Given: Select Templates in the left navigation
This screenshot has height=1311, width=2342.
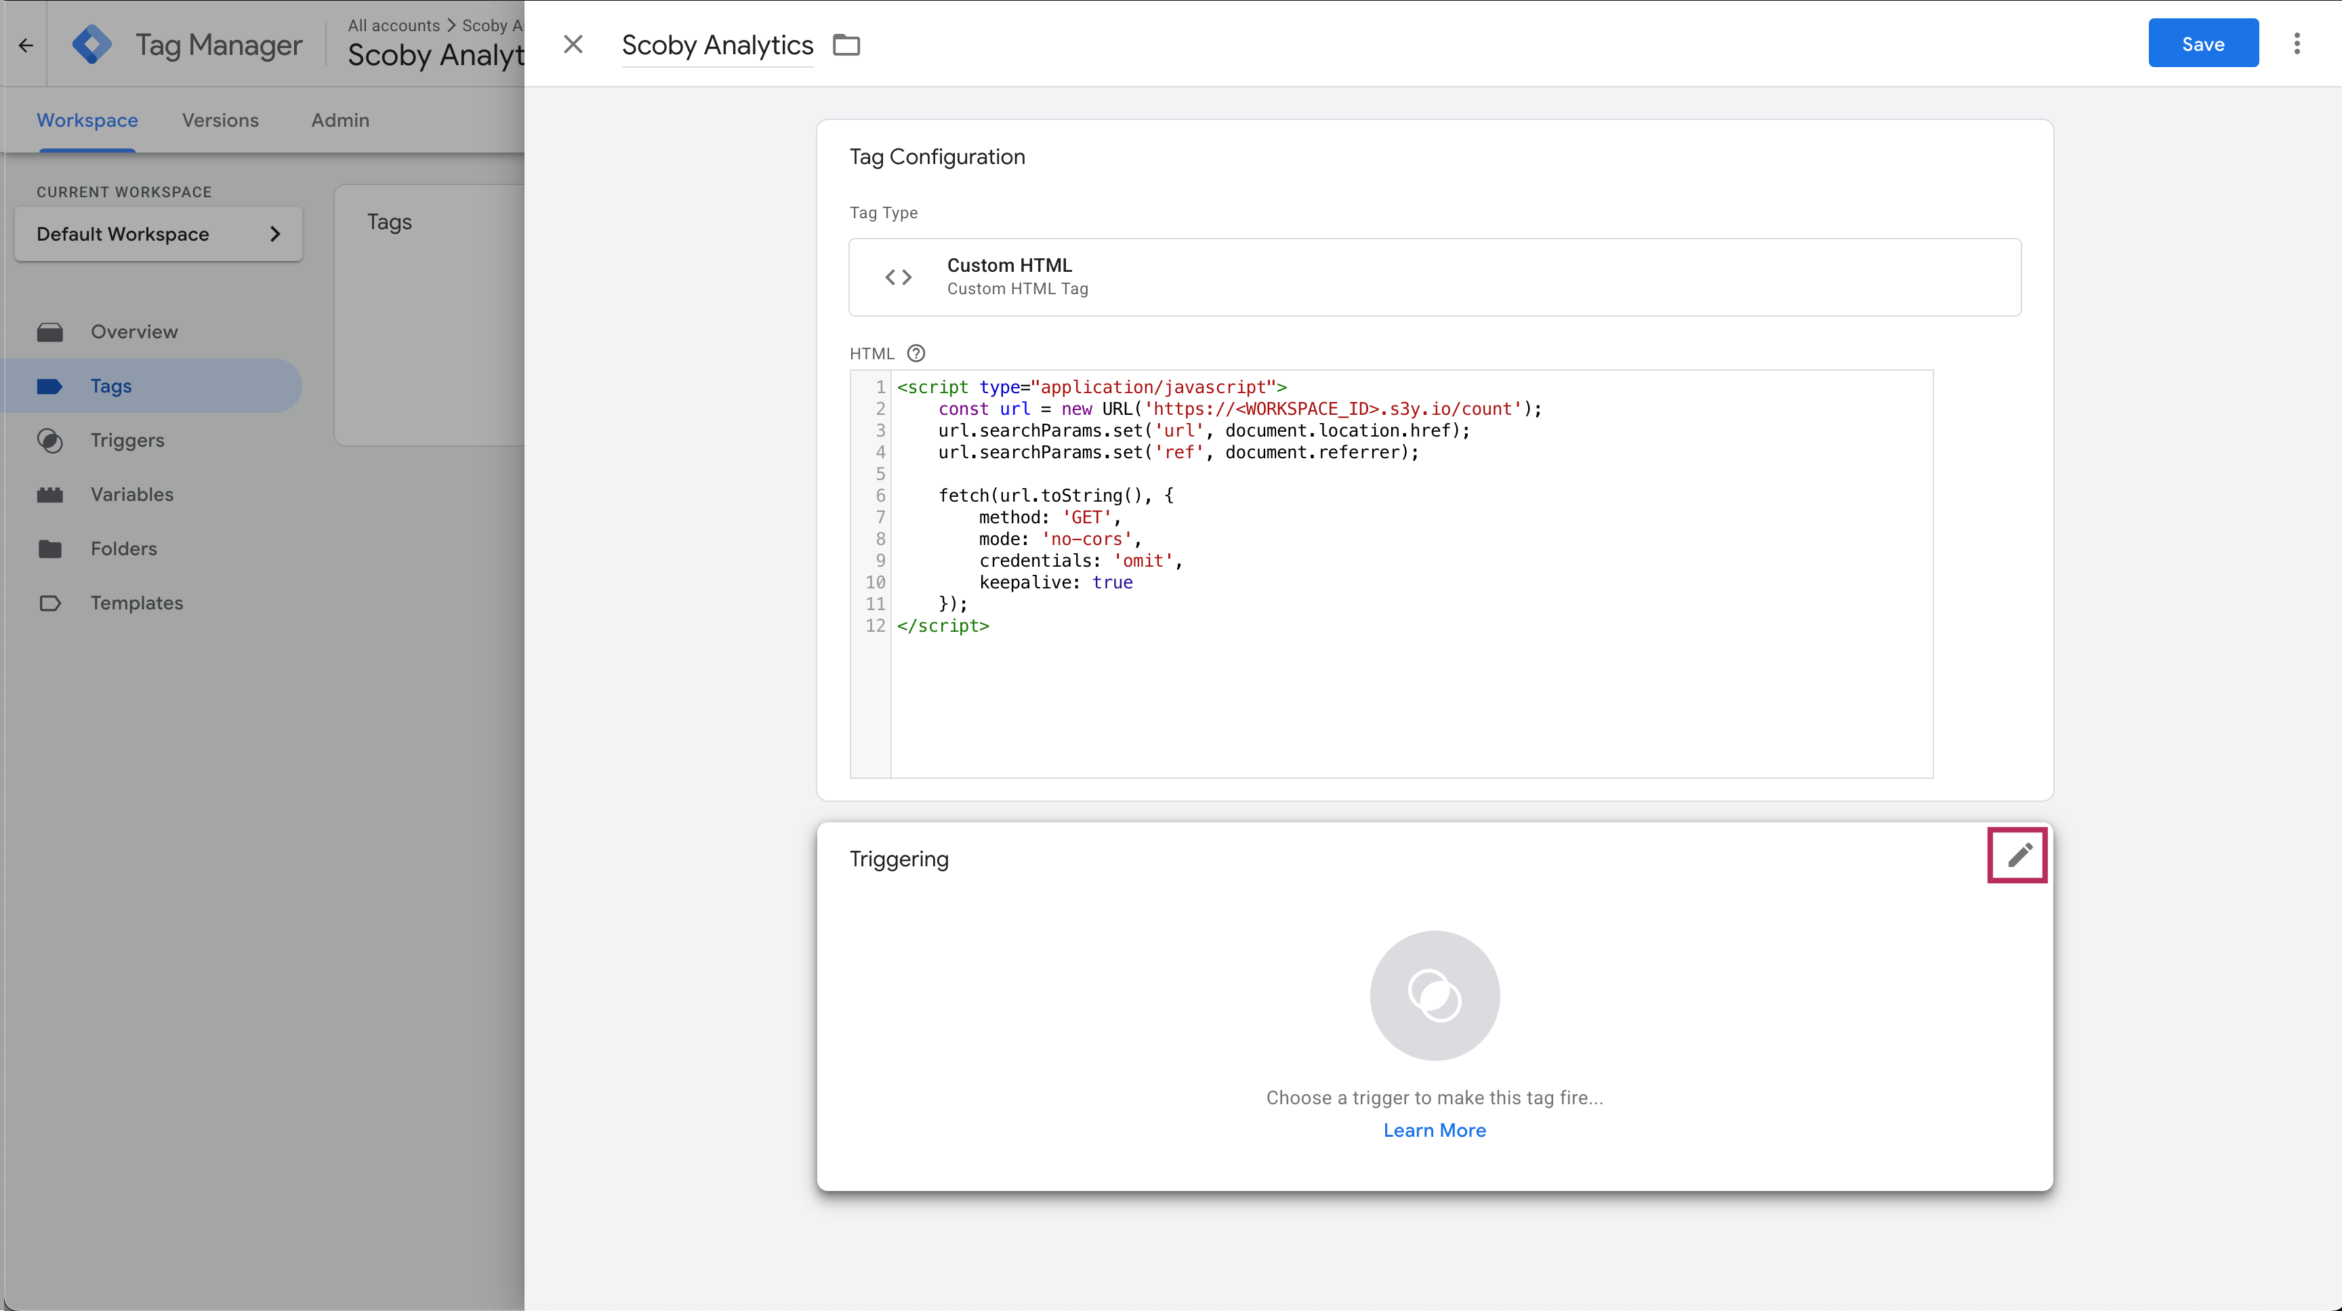Looking at the screenshot, I should tap(136, 603).
